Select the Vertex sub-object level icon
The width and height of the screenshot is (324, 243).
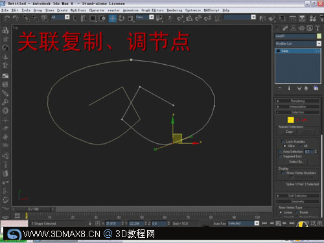[291, 120]
